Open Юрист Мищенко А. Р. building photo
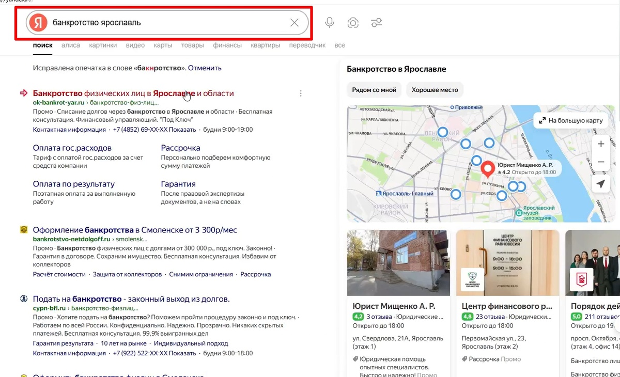 (398, 262)
